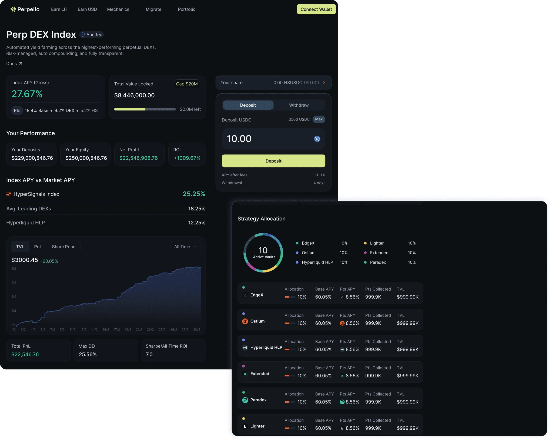Viewport: 552px width, 441px height.
Task: Click the Sharpe/All Time ROI value 7.0
Action: coord(149,354)
